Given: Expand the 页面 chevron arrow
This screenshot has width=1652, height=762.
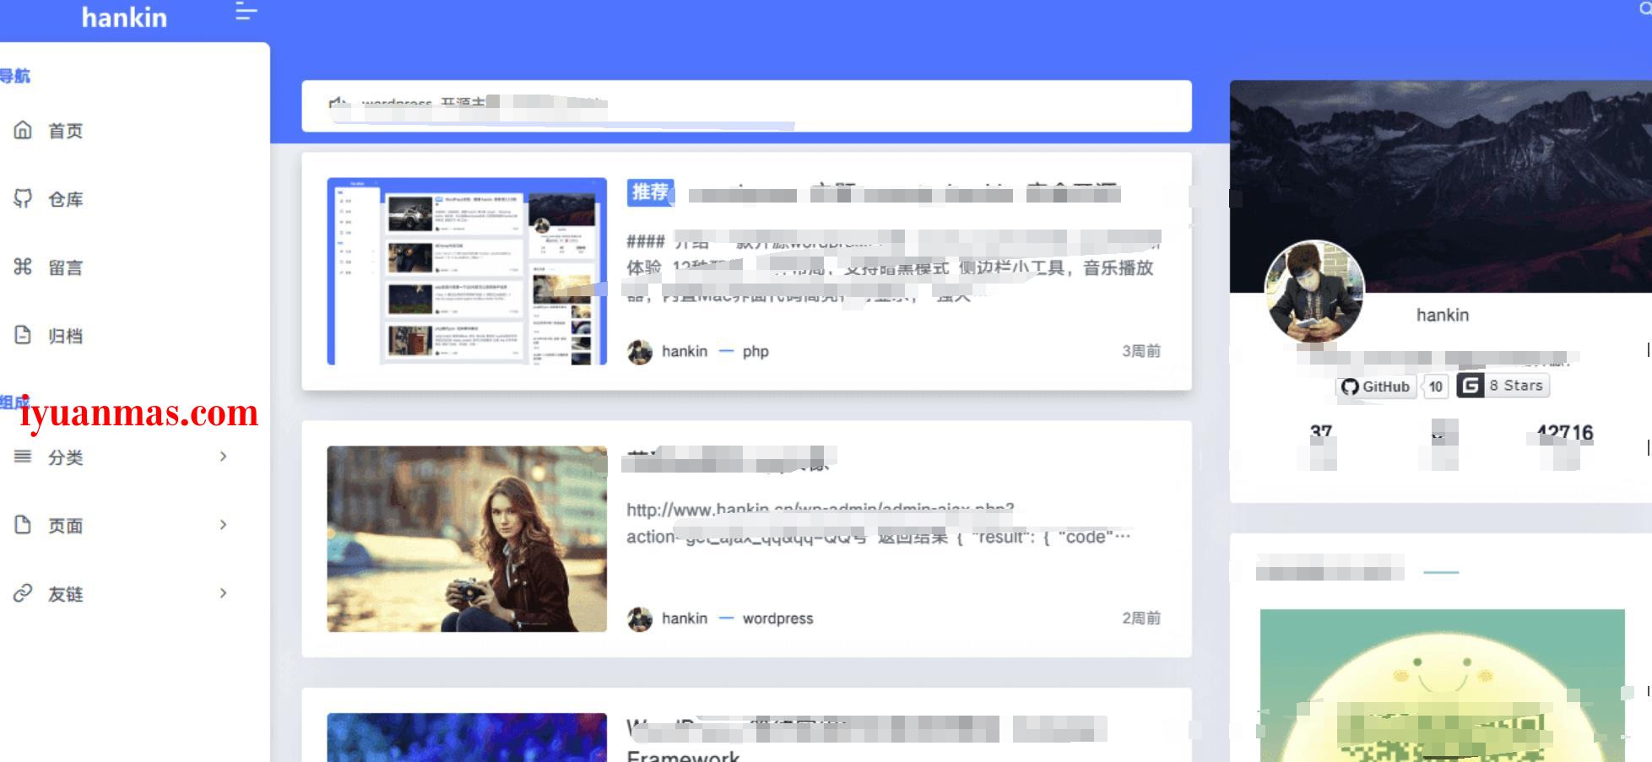Looking at the screenshot, I should click(223, 525).
